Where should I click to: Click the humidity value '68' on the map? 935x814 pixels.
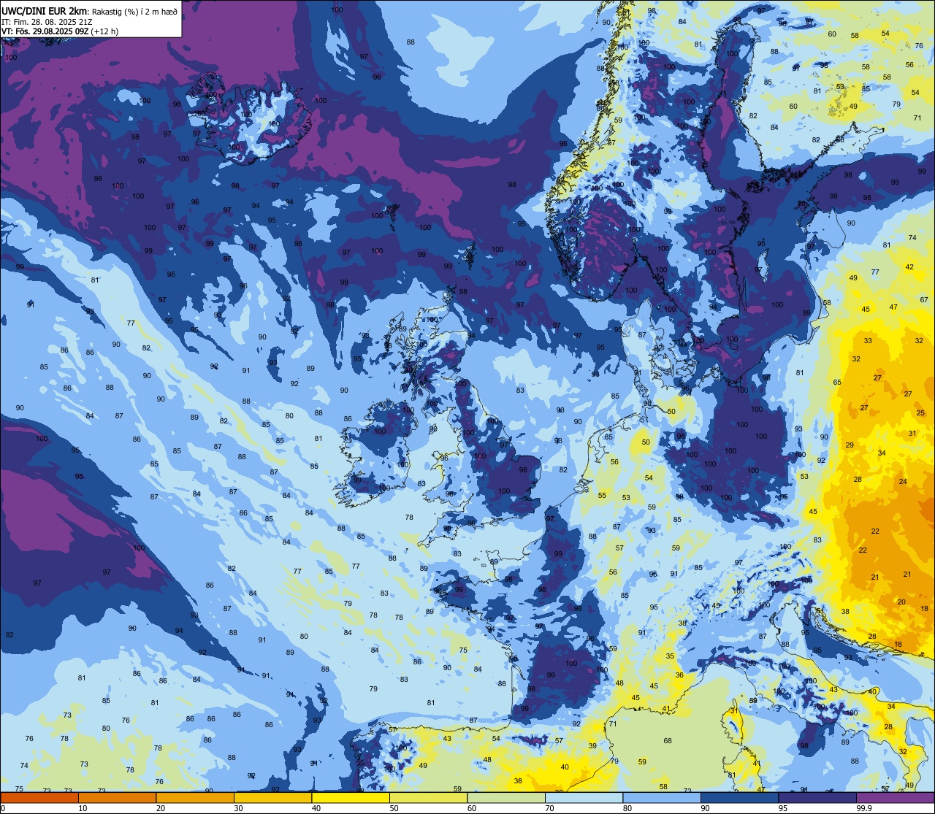[668, 741]
